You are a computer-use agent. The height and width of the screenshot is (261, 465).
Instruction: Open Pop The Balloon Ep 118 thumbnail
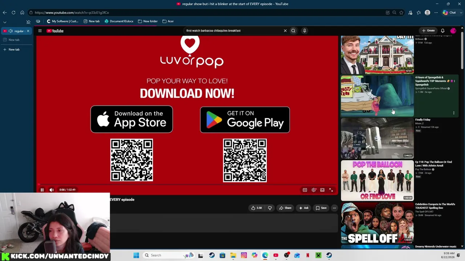coord(377,180)
